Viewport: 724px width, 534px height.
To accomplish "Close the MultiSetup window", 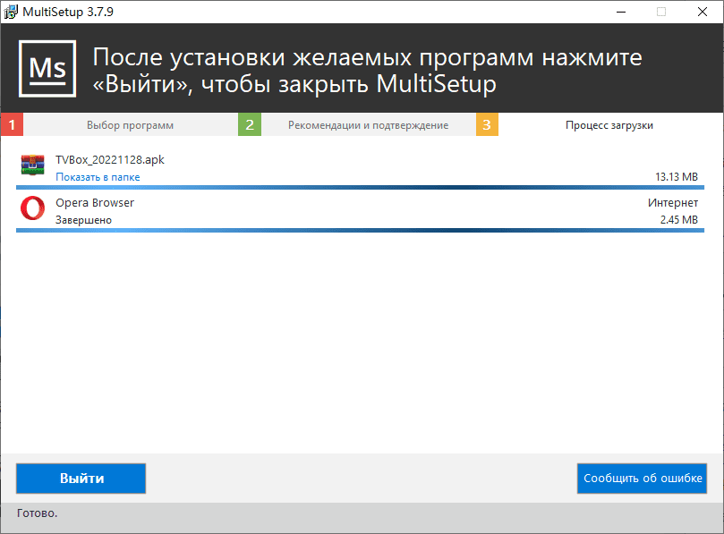I will tap(703, 12).
